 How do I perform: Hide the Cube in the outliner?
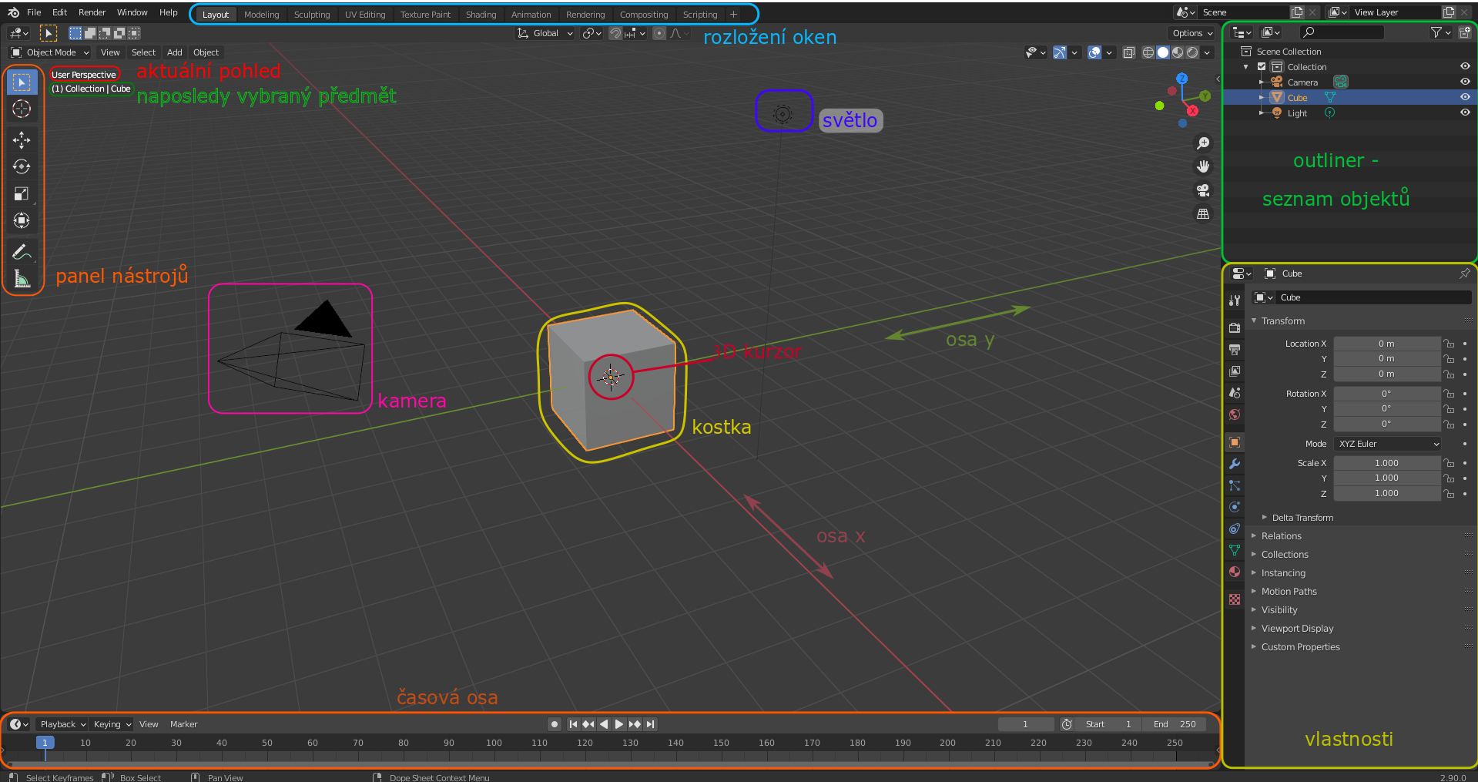pyautogui.click(x=1465, y=97)
